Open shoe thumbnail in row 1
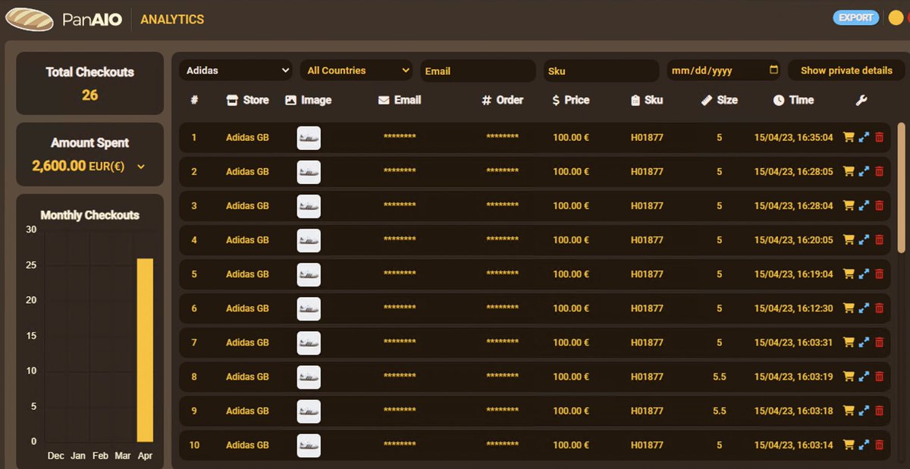 point(309,138)
